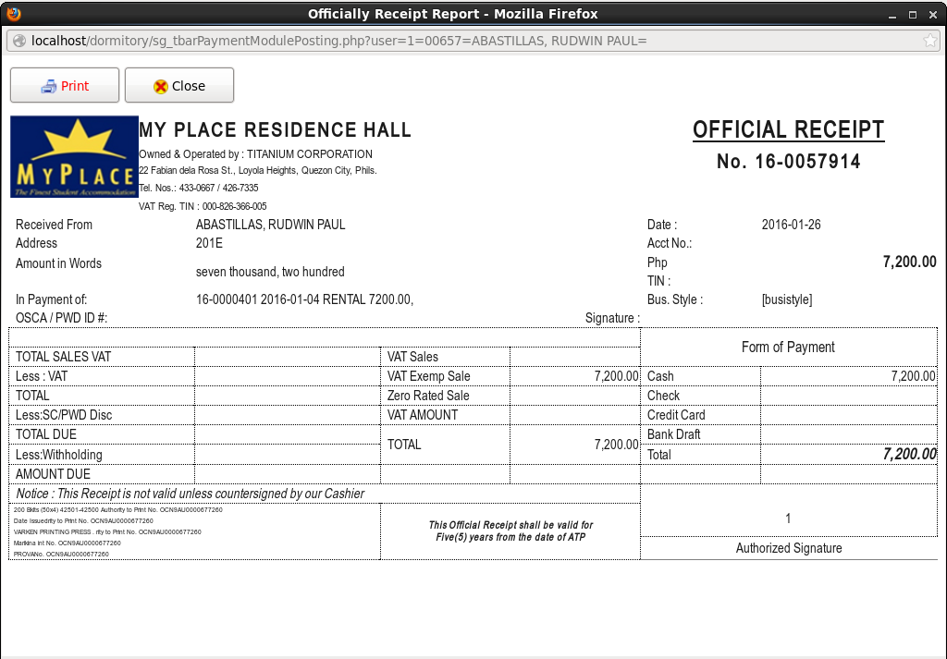Click the Close button beside Print
This screenshot has width=947, height=659.
pos(179,86)
